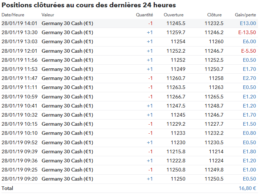The width and height of the screenshot is (259, 194).
Task: Click the E1.80 gain at 09:39
Action: point(249,151)
